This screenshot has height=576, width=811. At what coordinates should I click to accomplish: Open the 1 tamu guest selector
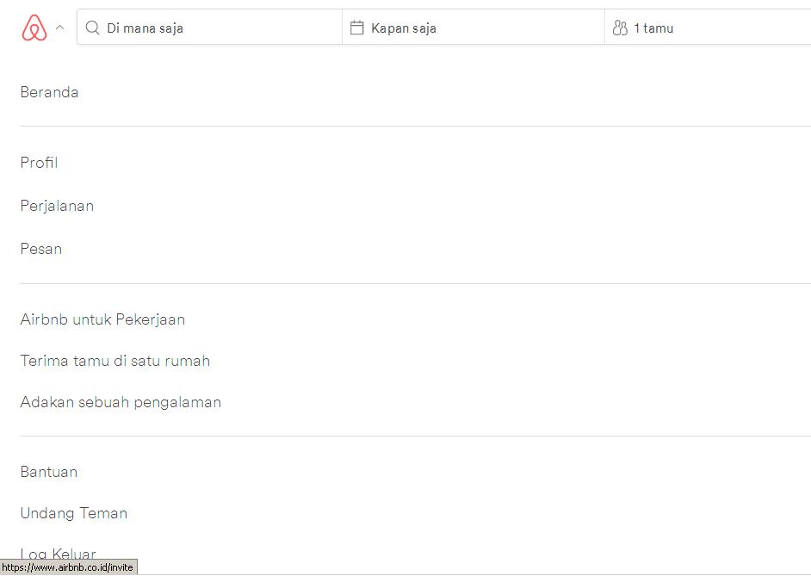point(708,27)
